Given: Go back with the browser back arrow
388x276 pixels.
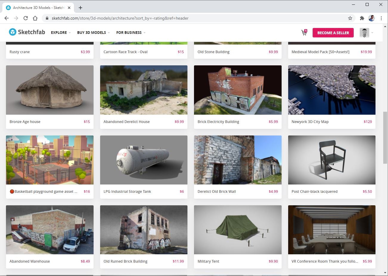Looking at the screenshot, I should [7, 18].
